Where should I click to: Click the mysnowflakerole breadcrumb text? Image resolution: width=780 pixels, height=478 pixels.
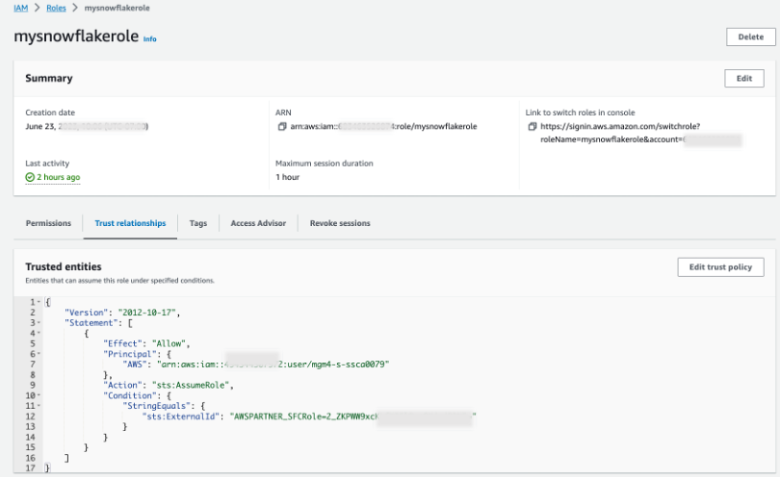coord(117,8)
